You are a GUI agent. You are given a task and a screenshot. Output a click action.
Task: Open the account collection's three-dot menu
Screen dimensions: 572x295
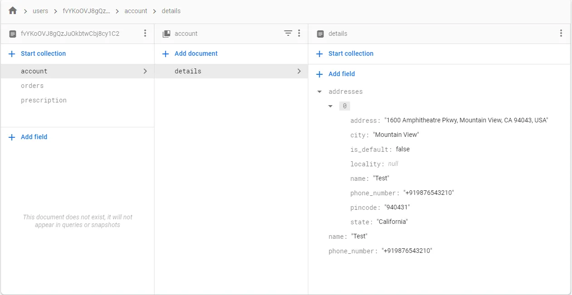tap(299, 33)
